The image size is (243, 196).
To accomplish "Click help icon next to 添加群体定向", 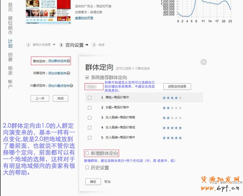I will 68,61.
